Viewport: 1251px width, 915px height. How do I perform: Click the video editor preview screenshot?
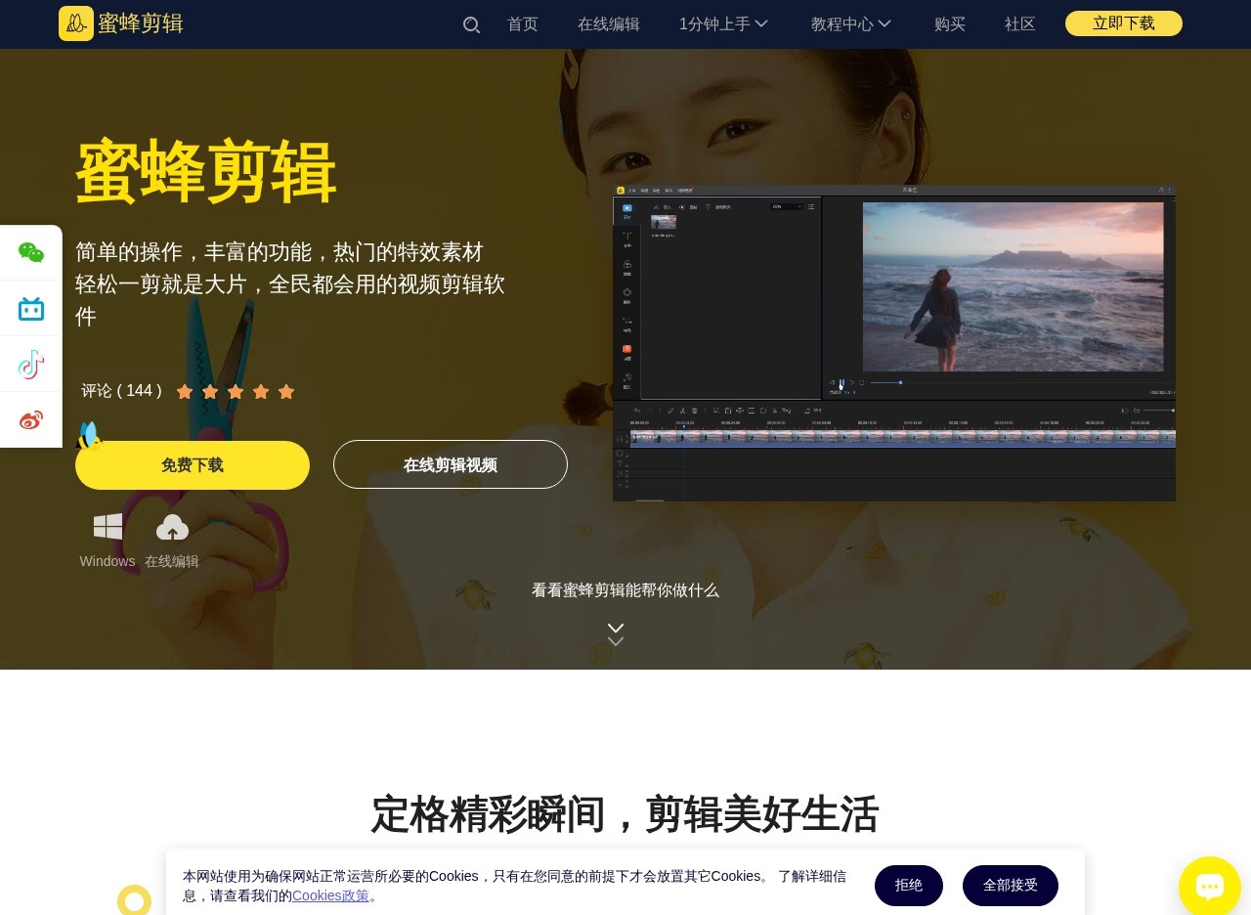pos(894,343)
